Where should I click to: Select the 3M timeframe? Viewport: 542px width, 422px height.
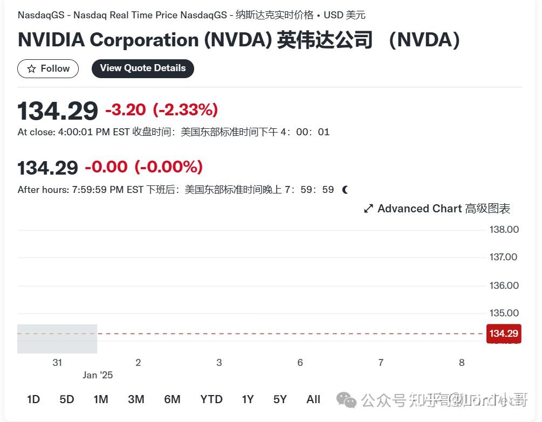click(x=136, y=399)
